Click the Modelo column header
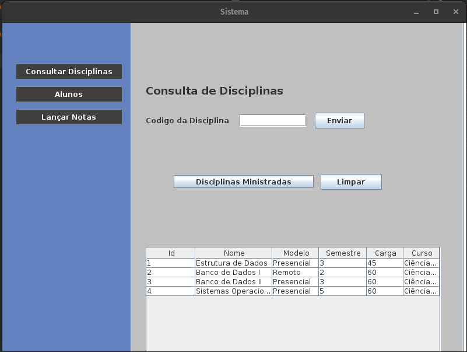 [x=296, y=253]
